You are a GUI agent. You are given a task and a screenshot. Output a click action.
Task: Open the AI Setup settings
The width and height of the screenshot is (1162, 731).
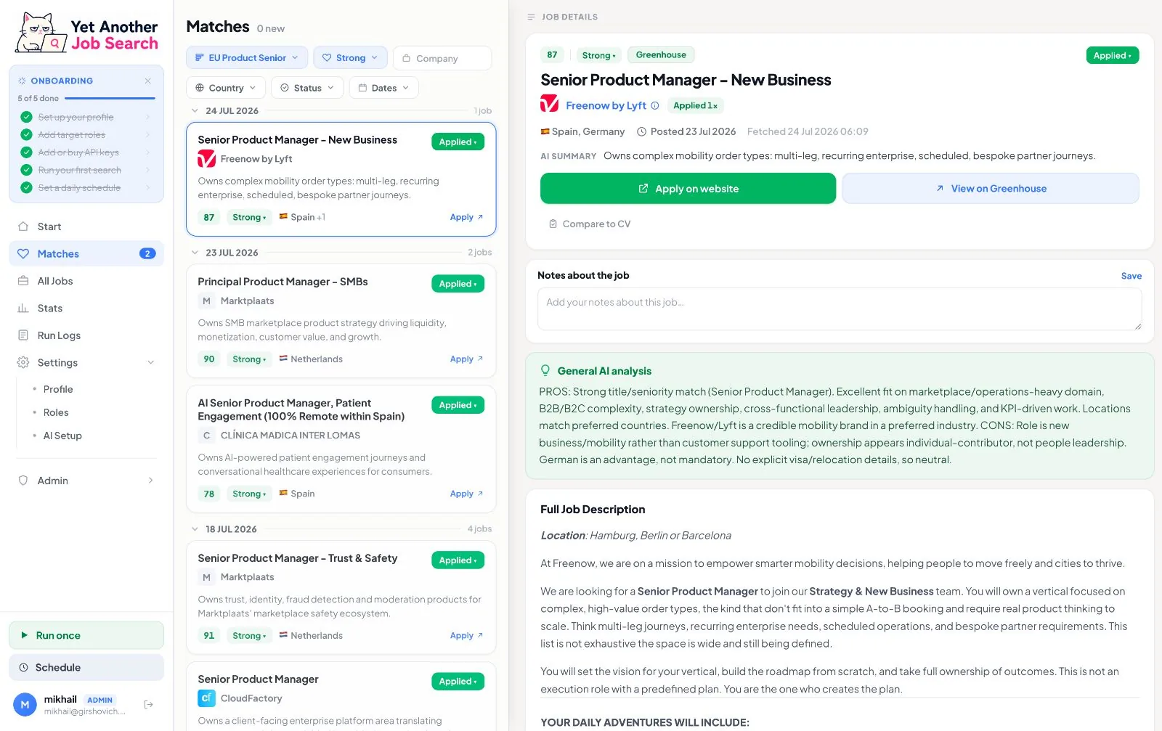pyautogui.click(x=62, y=436)
